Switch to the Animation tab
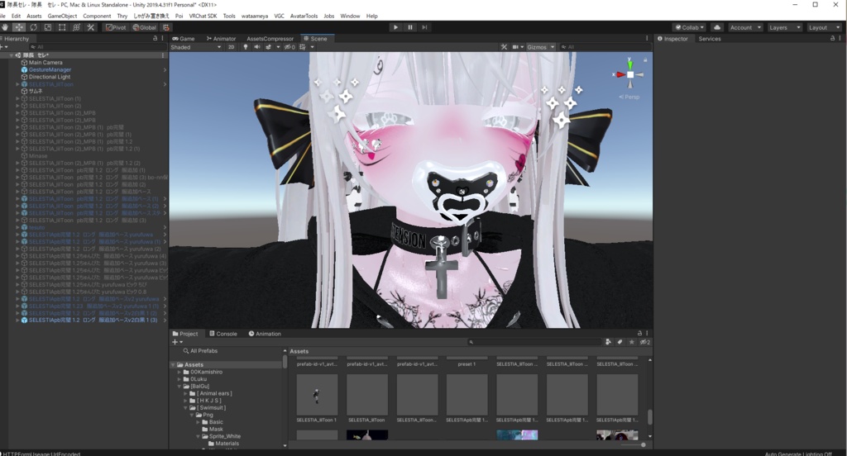Screen dimensions: 847x456 [x=265, y=334]
